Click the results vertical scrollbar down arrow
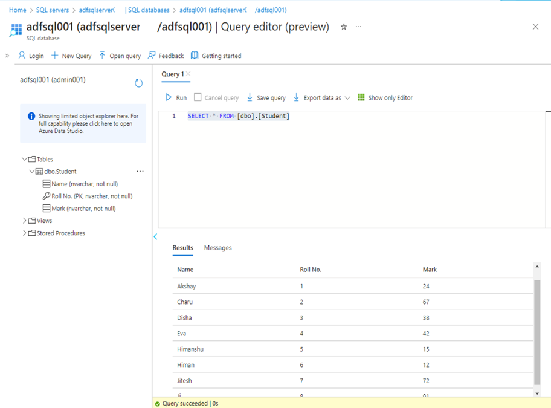 point(537,393)
